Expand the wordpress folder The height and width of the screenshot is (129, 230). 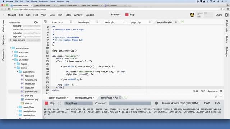tap(13, 52)
